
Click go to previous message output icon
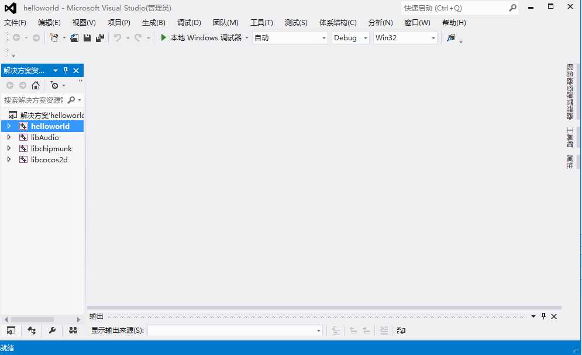point(353,330)
